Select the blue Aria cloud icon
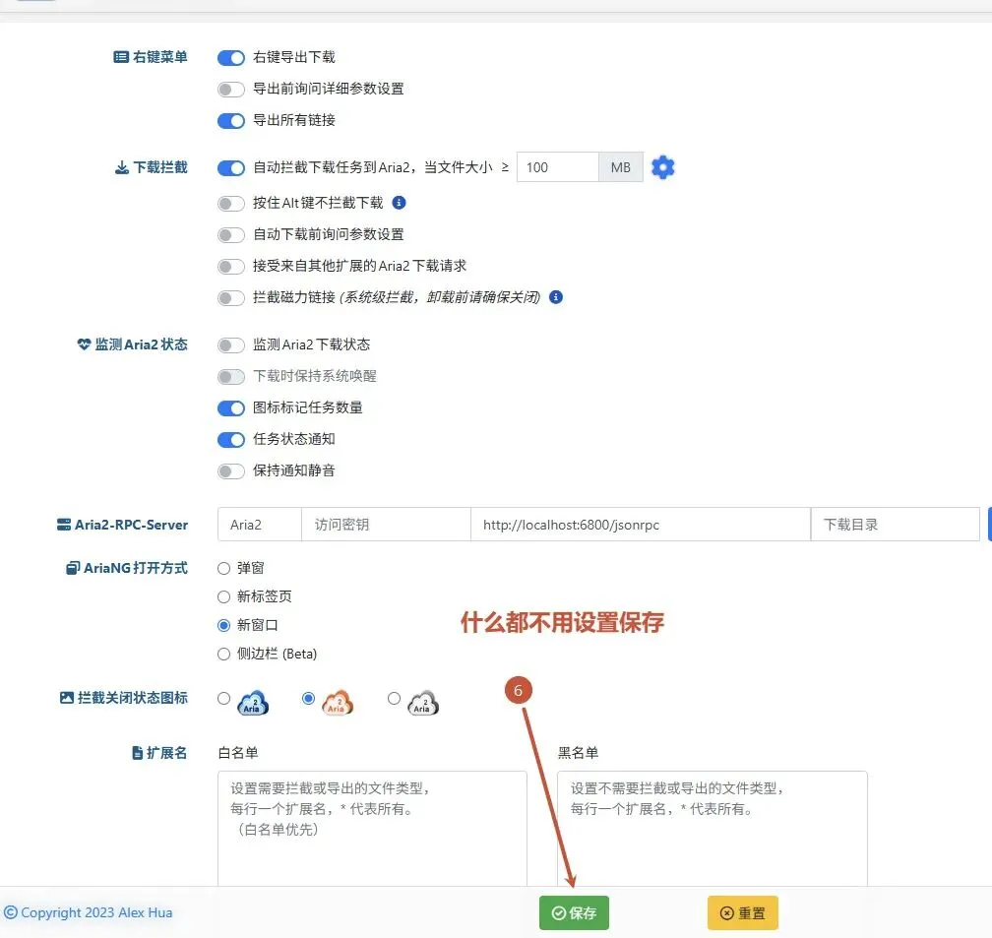Viewport: 992px width, 938px height. tap(253, 703)
